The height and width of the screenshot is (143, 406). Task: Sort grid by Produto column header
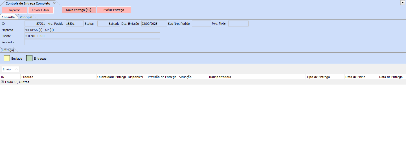tap(58, 77)
